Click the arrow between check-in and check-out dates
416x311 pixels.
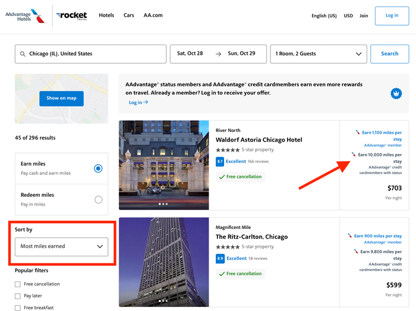point(218,54)
